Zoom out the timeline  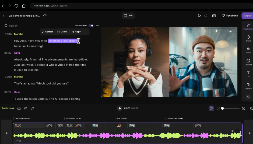point(218,108)
